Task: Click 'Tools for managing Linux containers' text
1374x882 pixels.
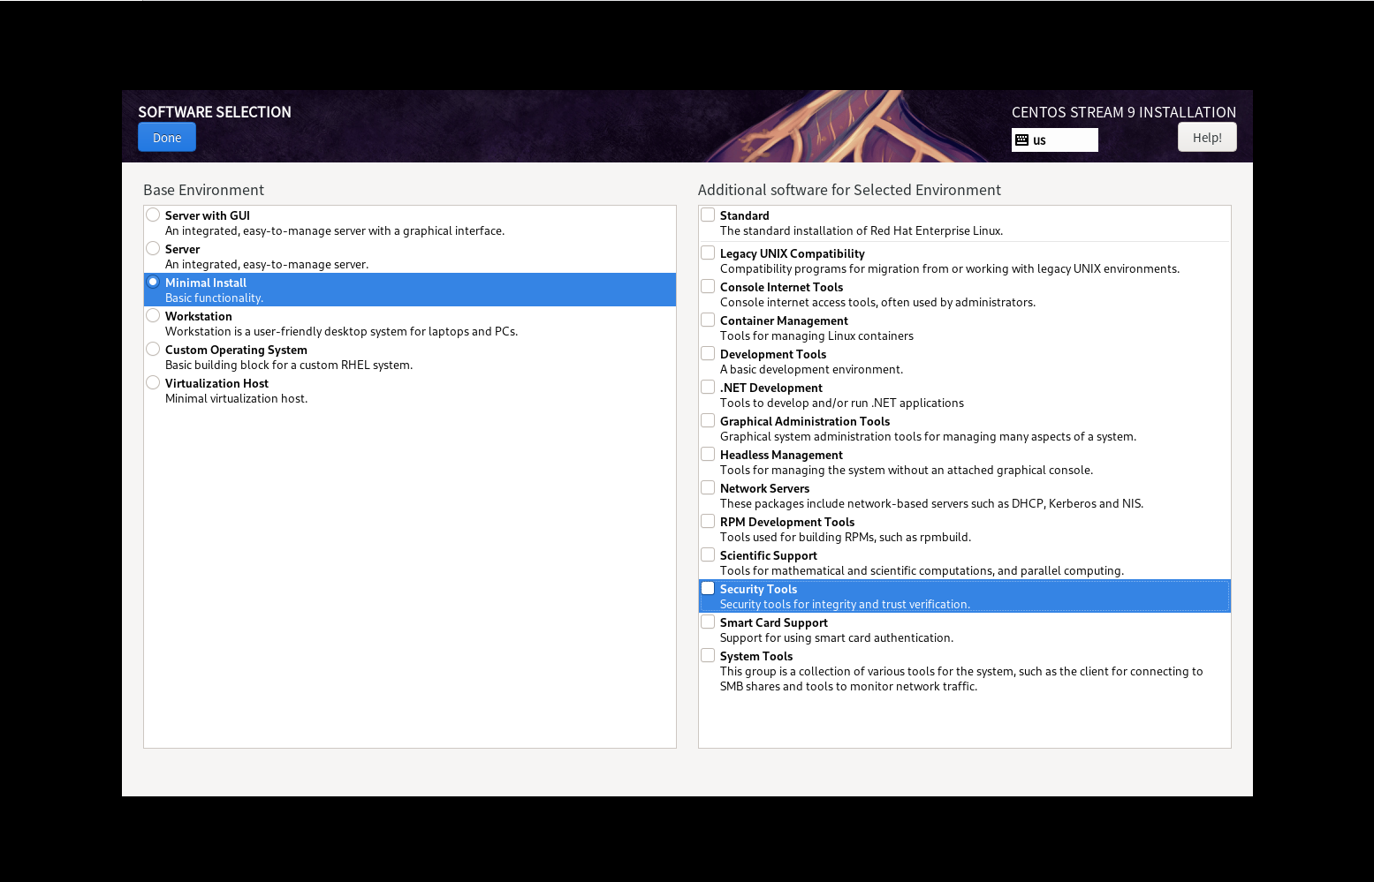Action: pyautogui.click(x=816, y=335)
